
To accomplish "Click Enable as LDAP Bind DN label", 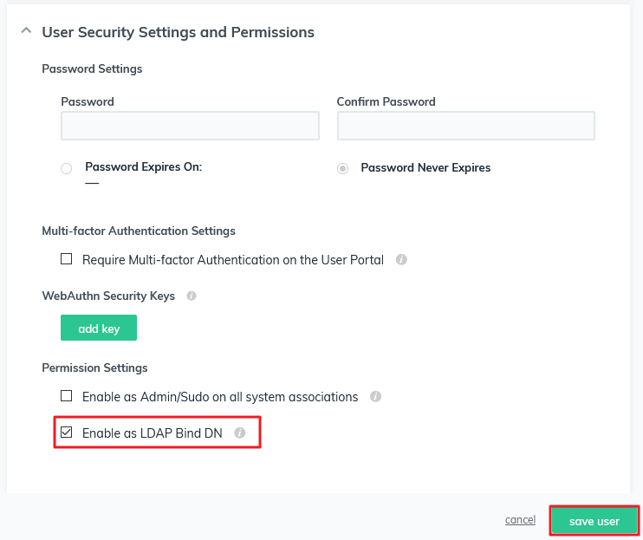I will click(x=153, y=433).
